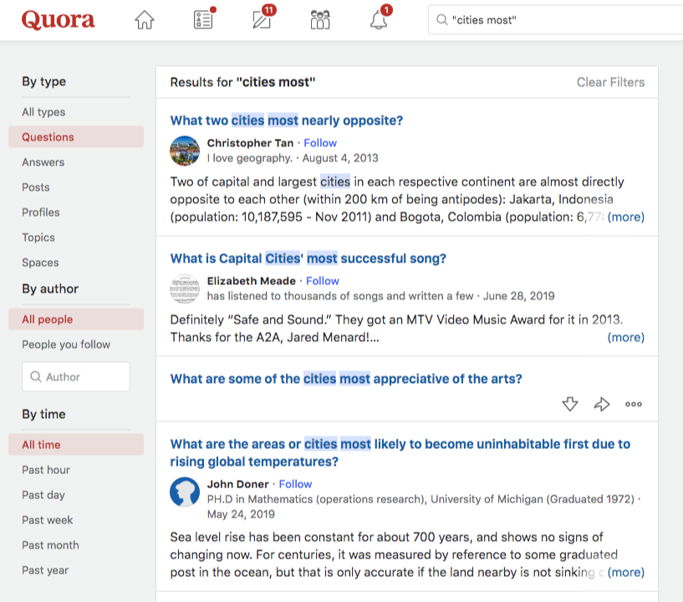This screenshot has height=602, width=683.
Task: Click the 'June 28, 2019' date
Action: [x=518, y=296]
